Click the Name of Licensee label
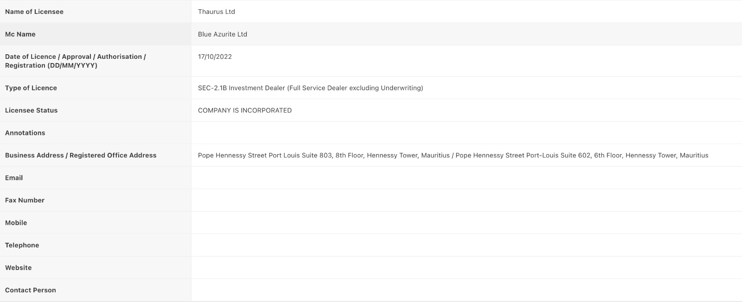 [x=34, y=12]
